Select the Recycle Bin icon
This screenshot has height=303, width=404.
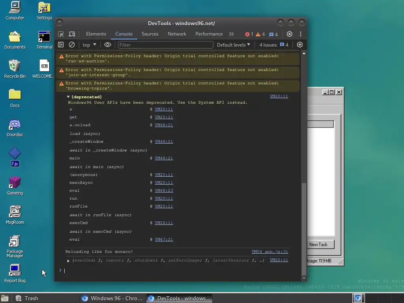pos(15,69)
